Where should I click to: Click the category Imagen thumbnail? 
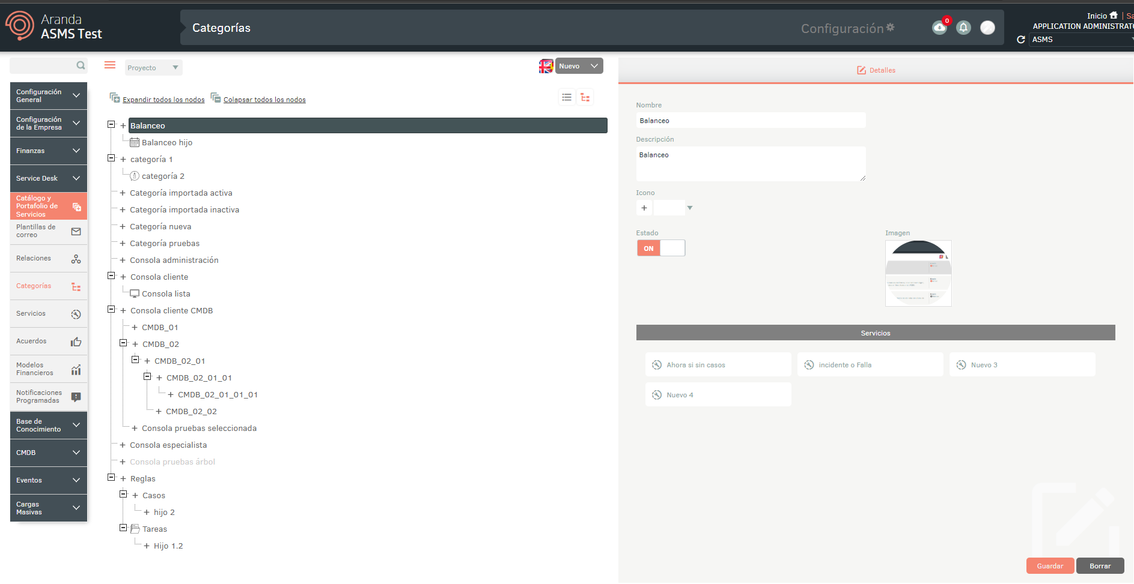(918, 273)
